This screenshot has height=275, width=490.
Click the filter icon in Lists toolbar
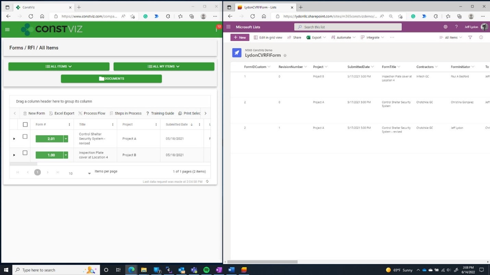470,38
